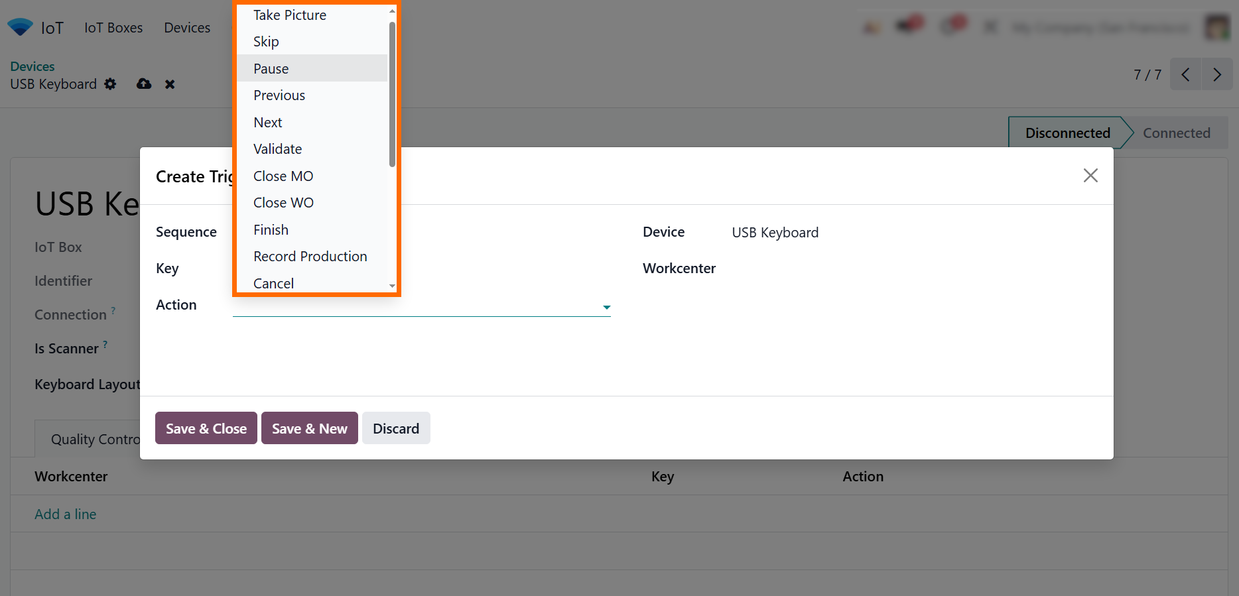Select "Take Picture" from the list
This screenshot has height=596, width=1239.
coord(289,15)
